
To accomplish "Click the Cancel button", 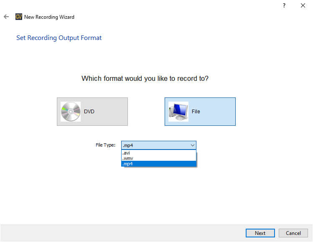I will 293,233.
